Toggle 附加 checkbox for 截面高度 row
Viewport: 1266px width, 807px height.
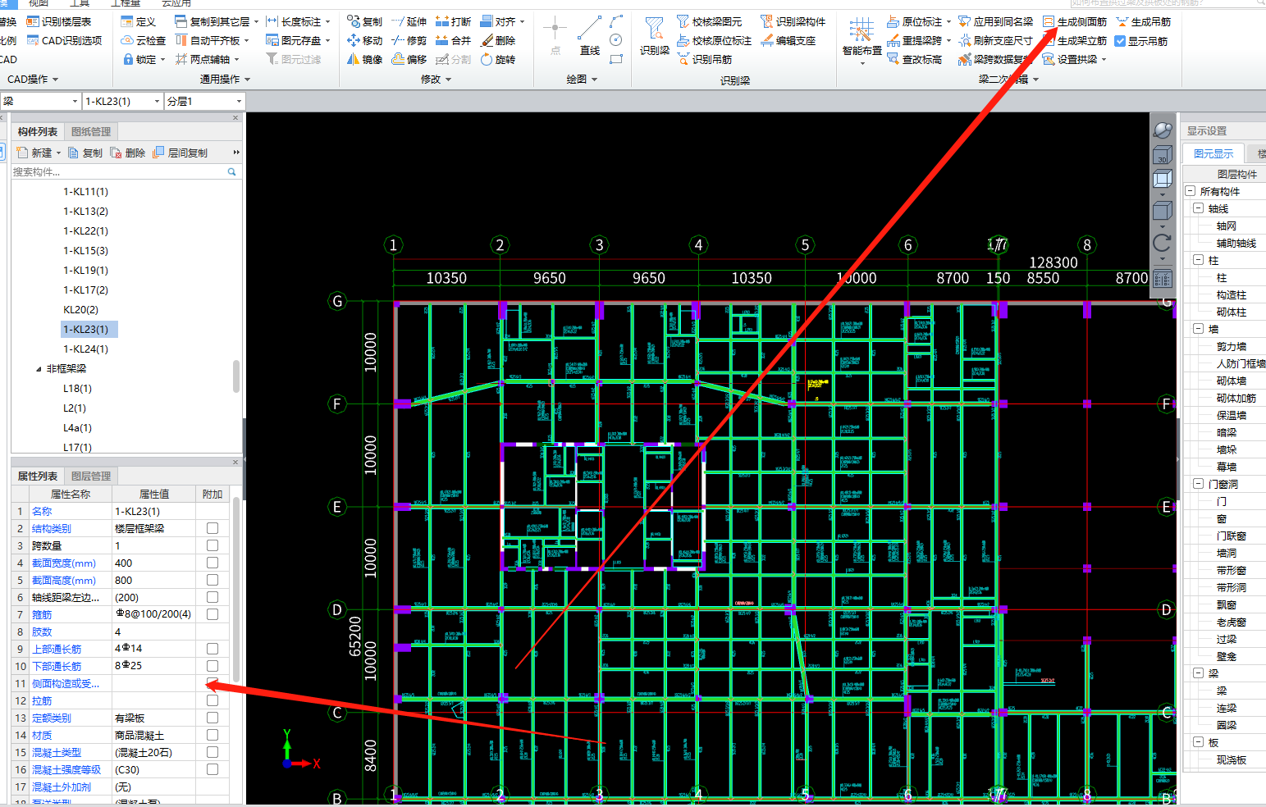[213, 580]
